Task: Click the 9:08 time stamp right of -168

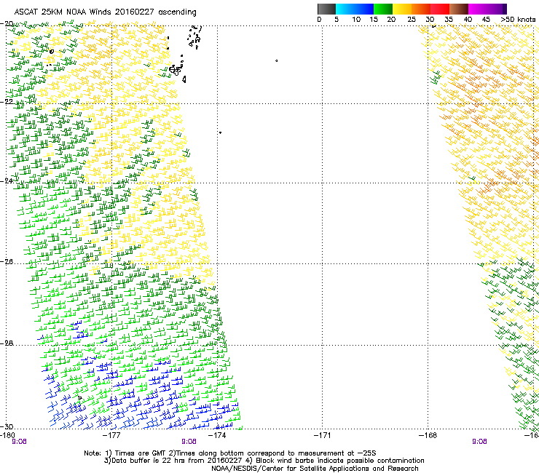Action: point(479,442)
